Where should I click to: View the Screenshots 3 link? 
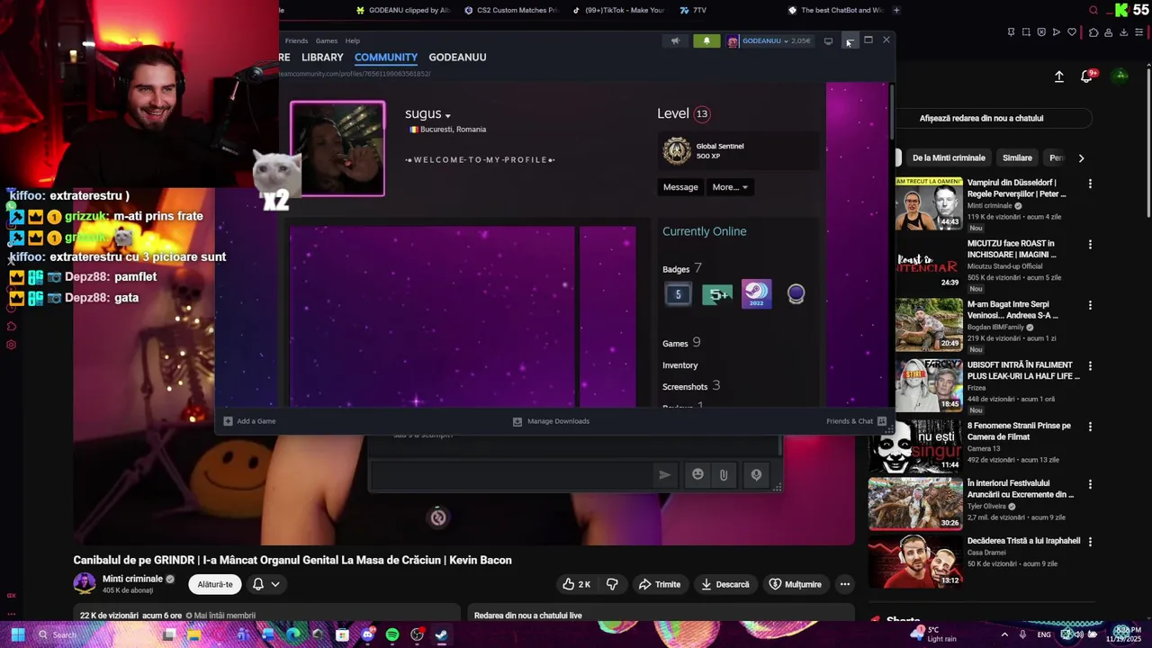coord(691,386)
